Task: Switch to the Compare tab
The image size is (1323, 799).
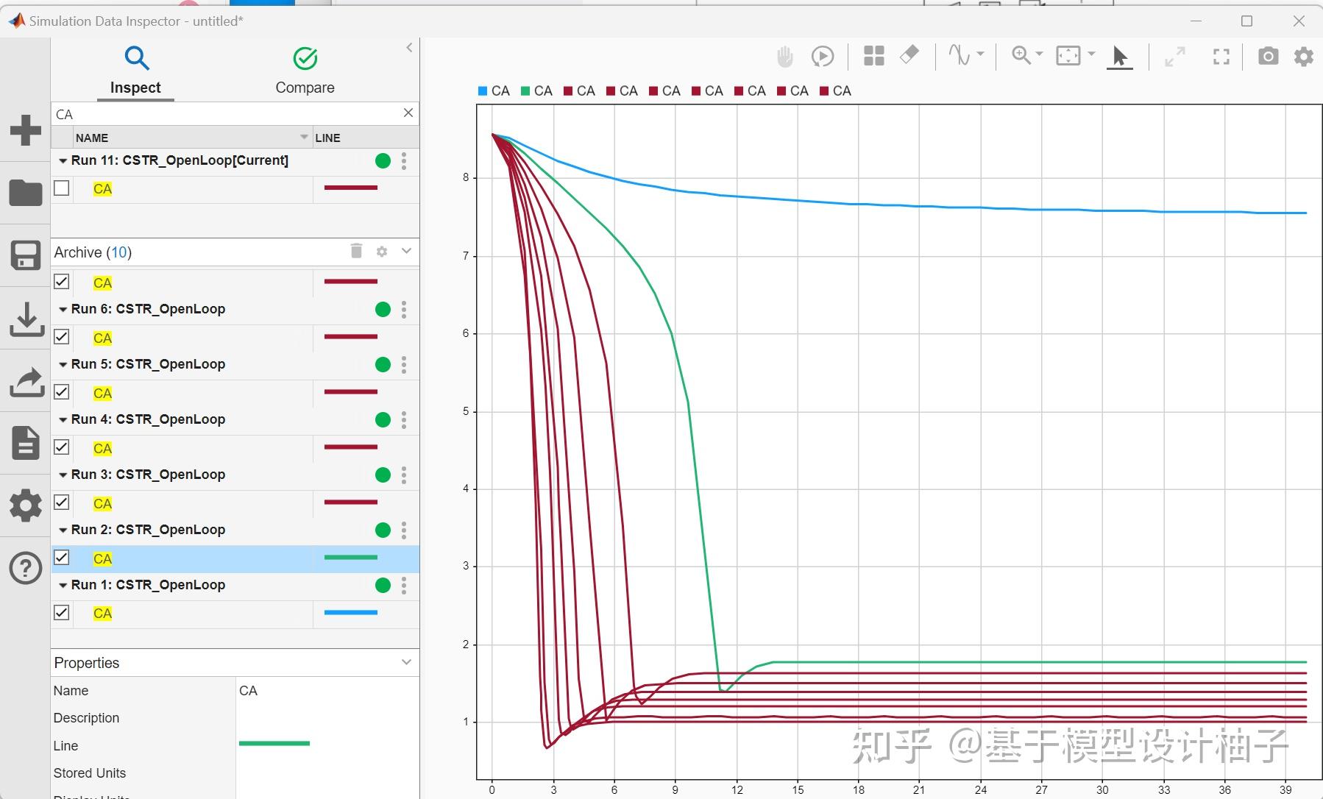Action: 305,70
